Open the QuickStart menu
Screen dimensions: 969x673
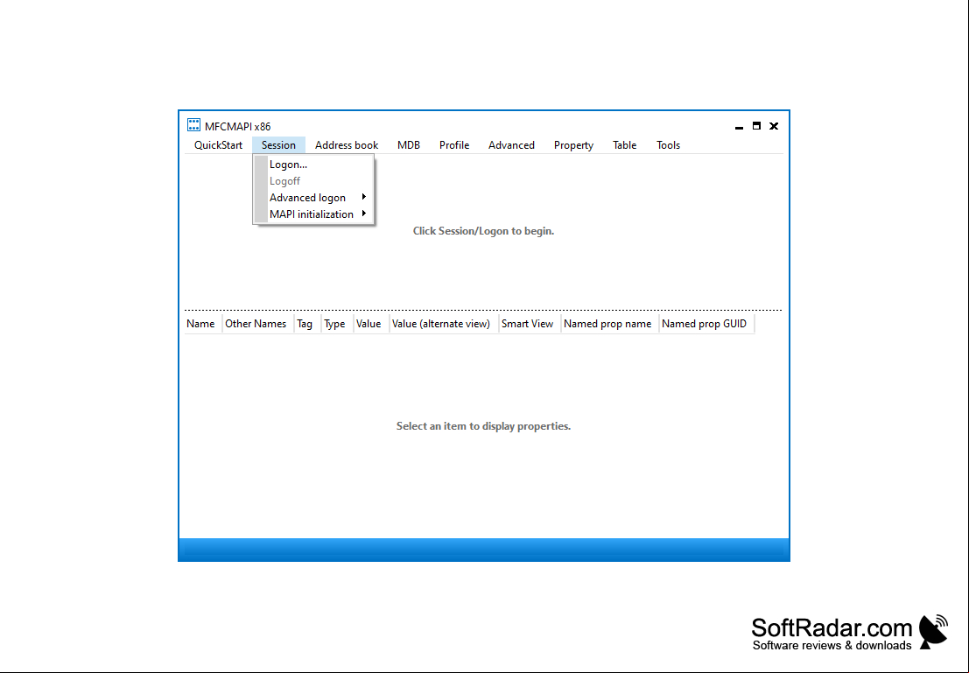tap(218, 145)
